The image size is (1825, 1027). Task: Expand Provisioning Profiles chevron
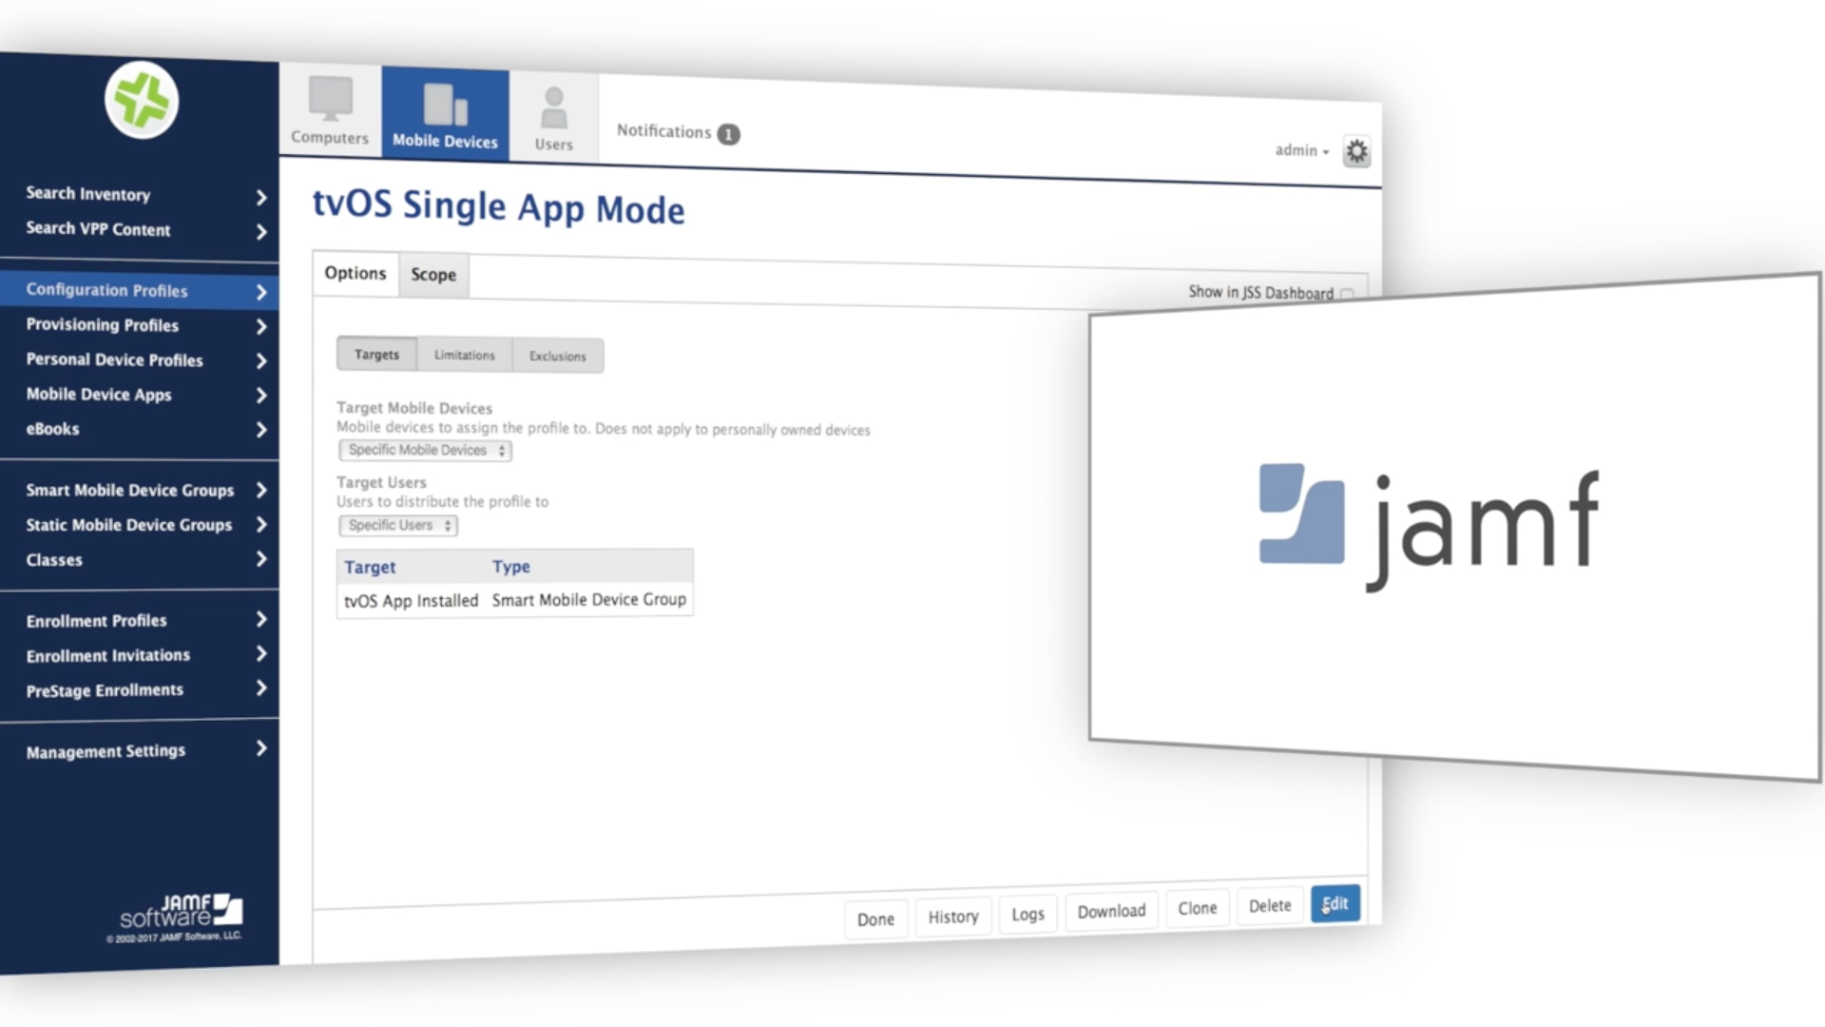point(261,327)
